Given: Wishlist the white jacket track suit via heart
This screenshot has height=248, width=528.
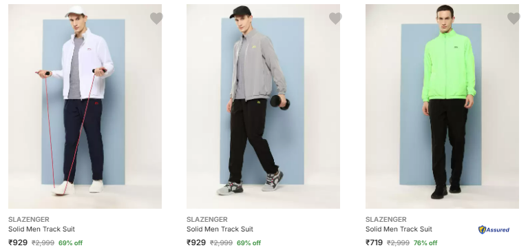Looking at the screenshot, I should tap(156, 18).
